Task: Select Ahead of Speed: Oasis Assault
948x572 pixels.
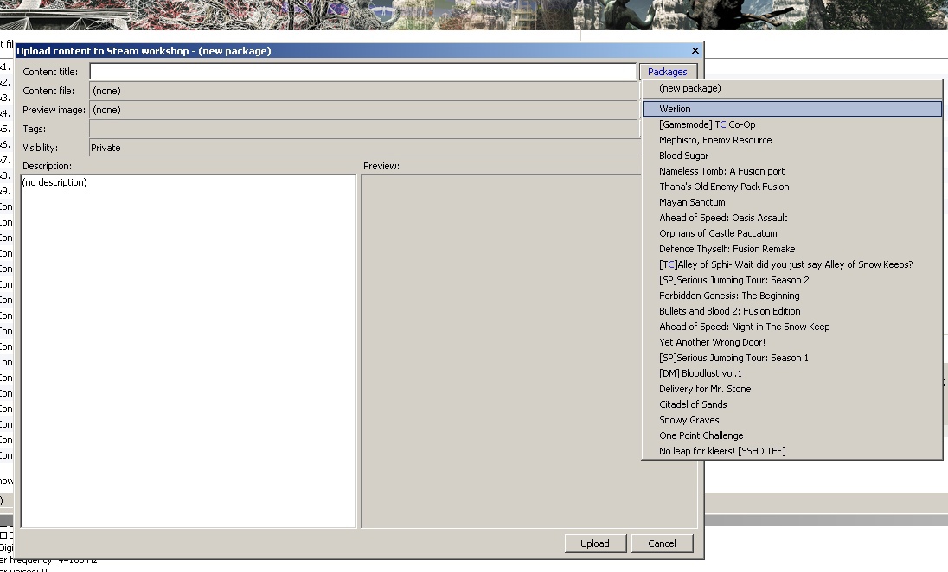Action: pyautogui.click(x=792, y=218)
